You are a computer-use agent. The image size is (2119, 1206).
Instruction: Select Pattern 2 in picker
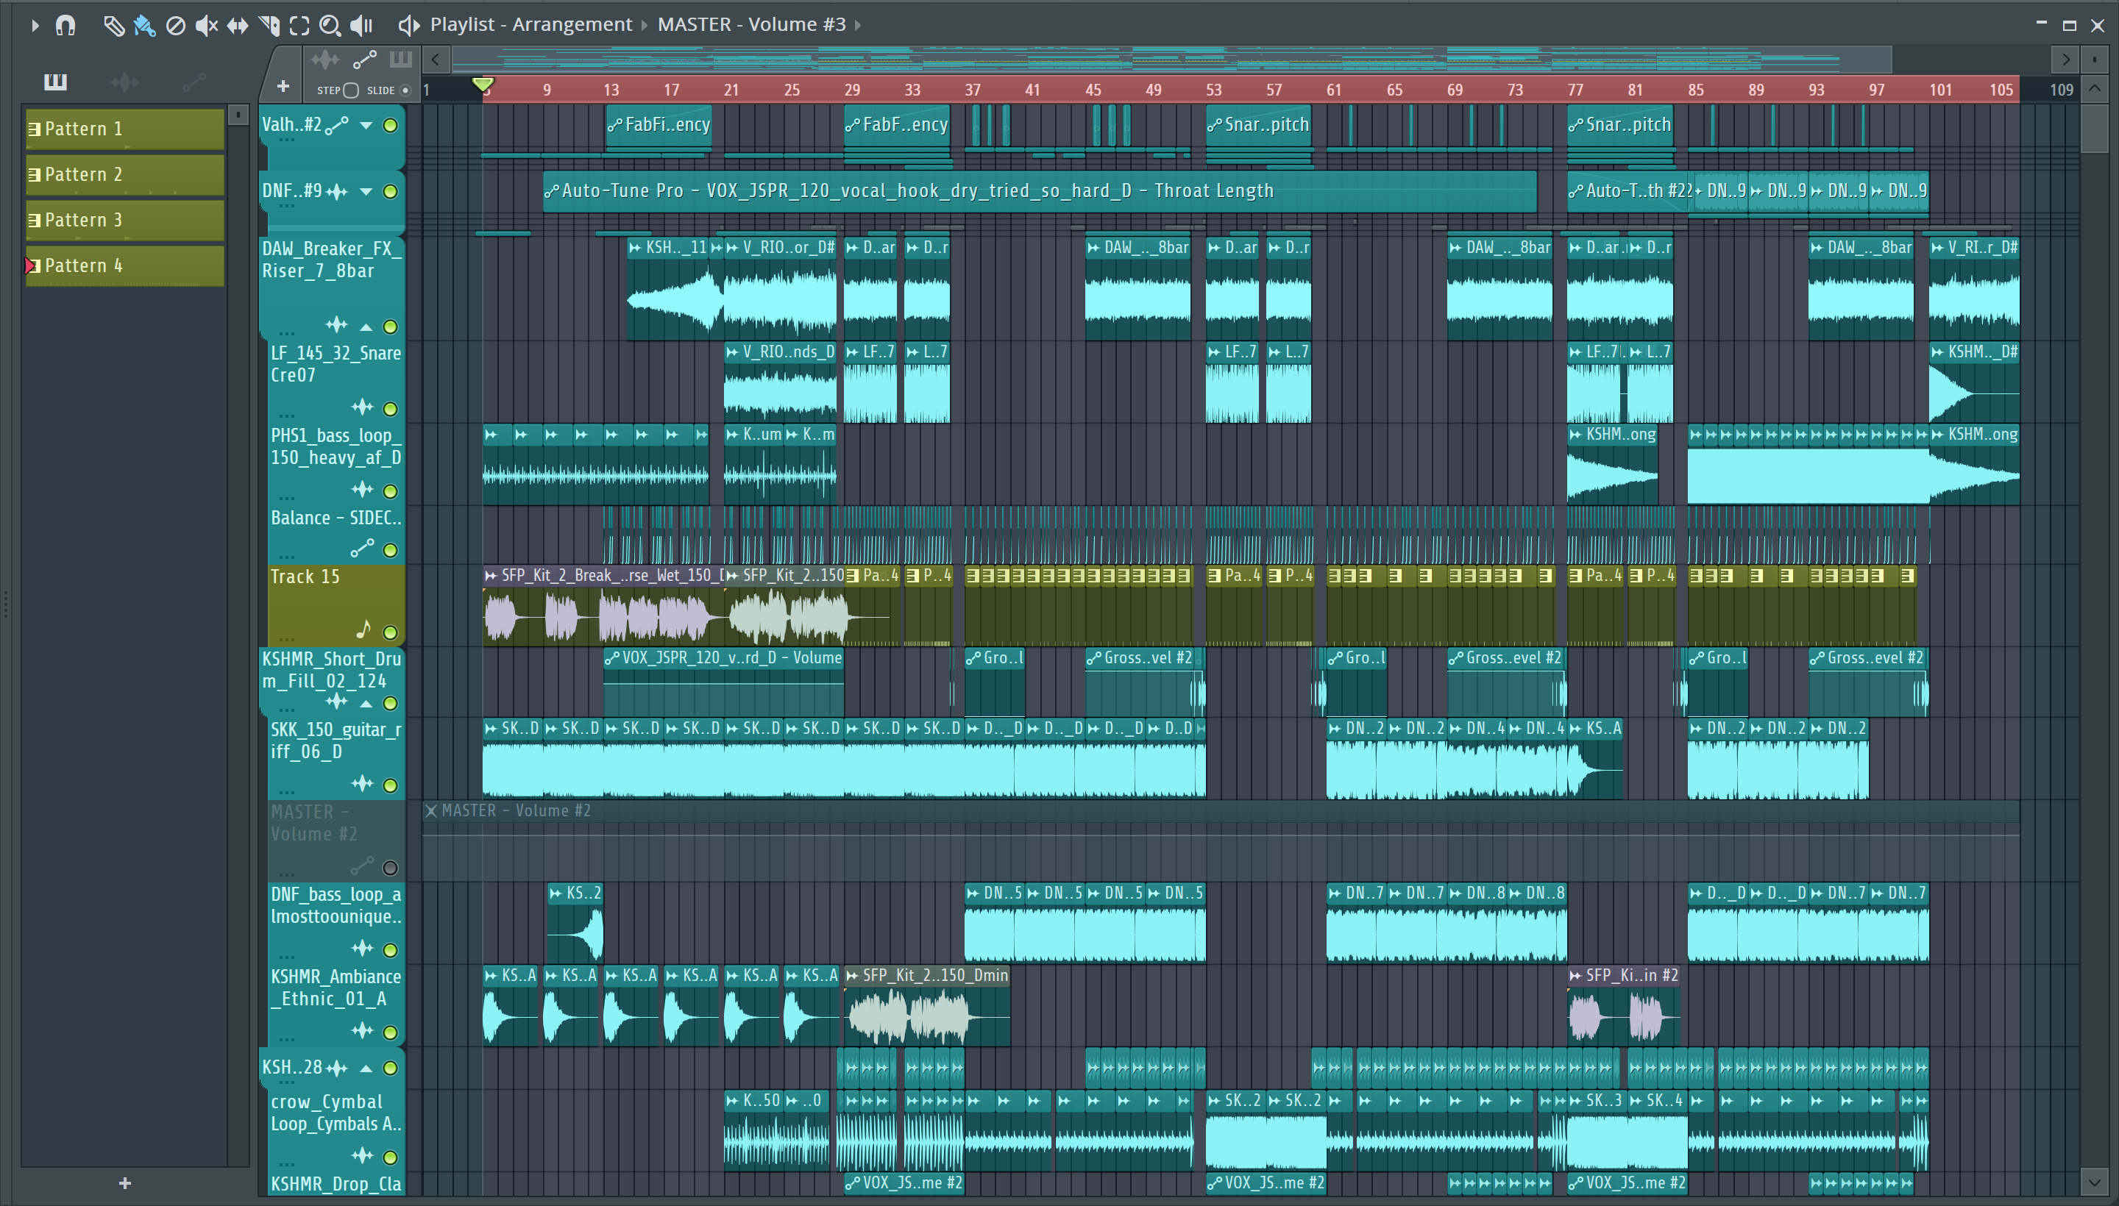125,174
